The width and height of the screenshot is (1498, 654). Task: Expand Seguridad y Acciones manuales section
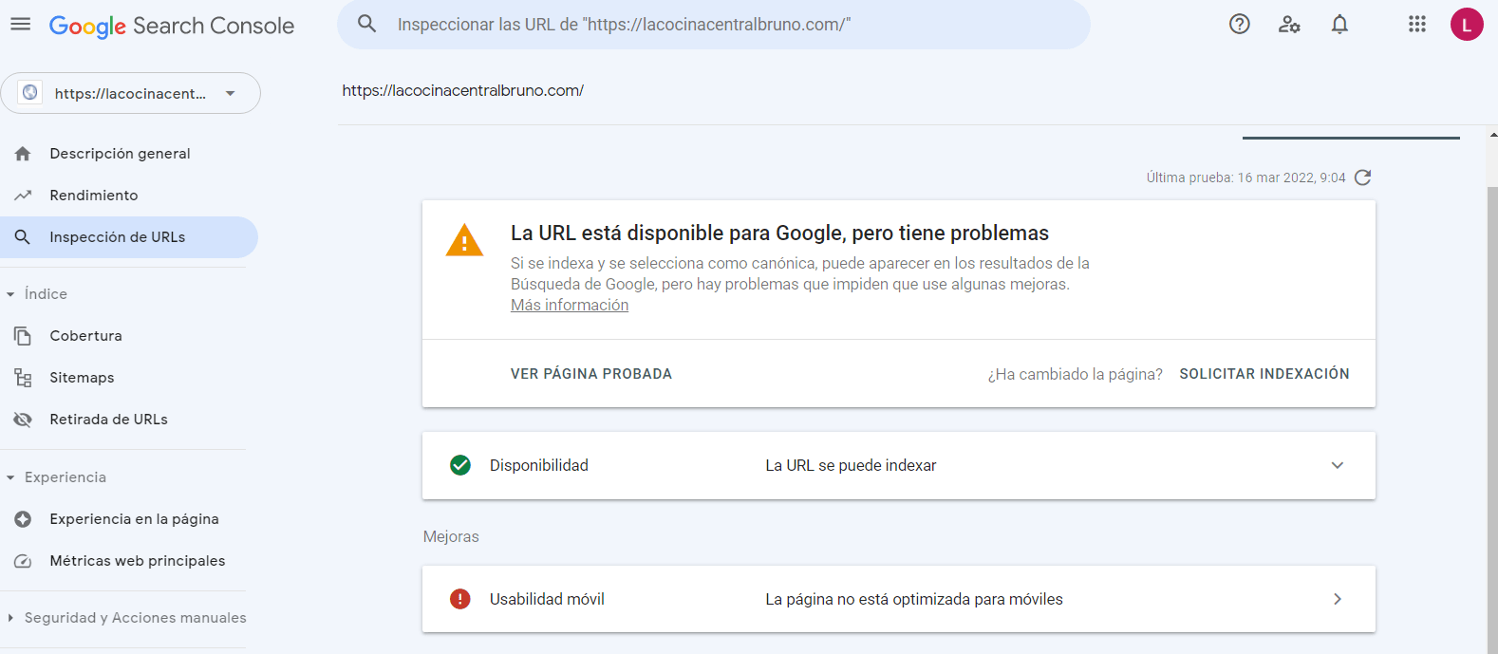point(10,618)
